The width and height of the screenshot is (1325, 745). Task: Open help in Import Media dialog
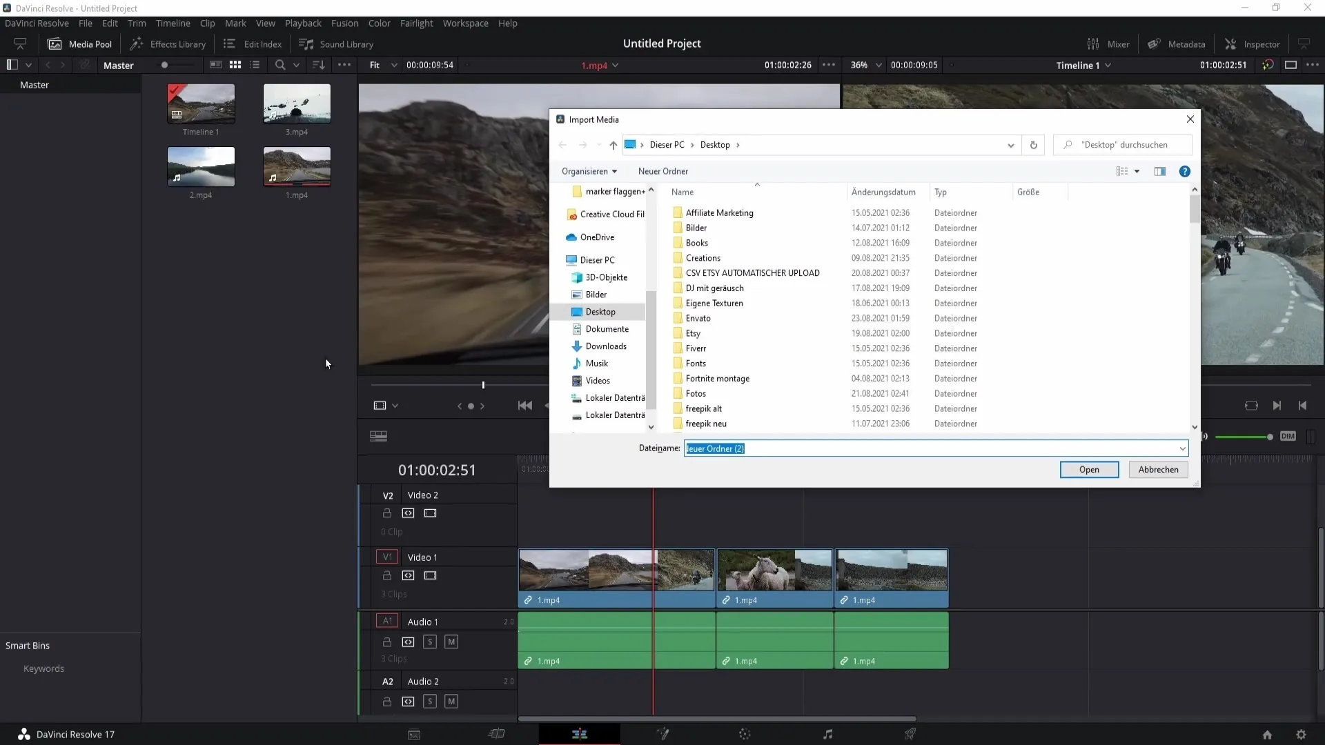click(x=1184, y=171)
